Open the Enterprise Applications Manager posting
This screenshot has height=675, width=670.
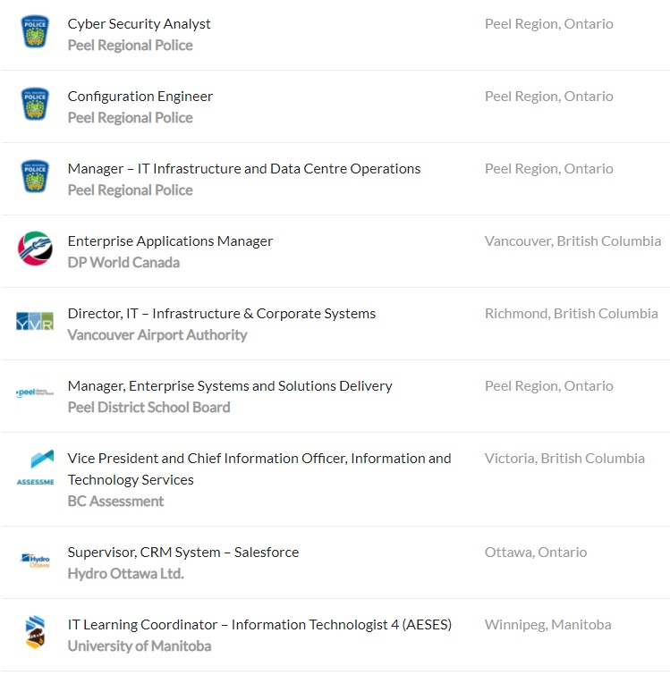coord(170,241)
